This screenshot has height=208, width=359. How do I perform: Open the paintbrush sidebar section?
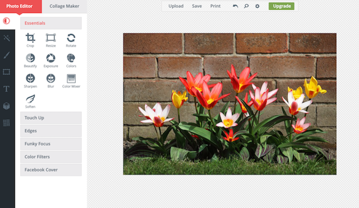7,55
